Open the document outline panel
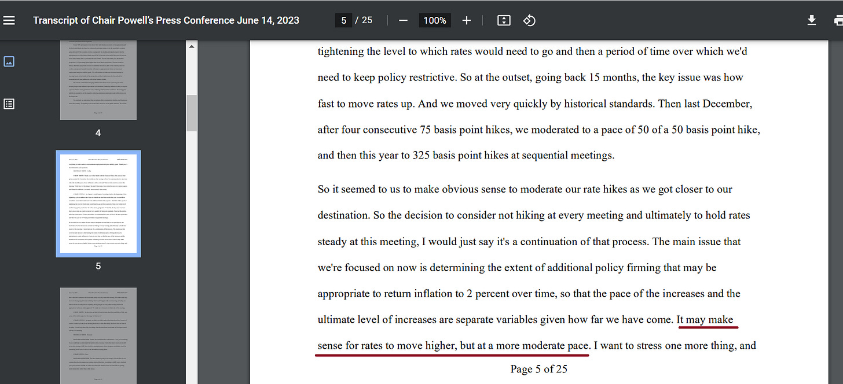This screenshot has width=843, height=384. (x=9, y=104)
